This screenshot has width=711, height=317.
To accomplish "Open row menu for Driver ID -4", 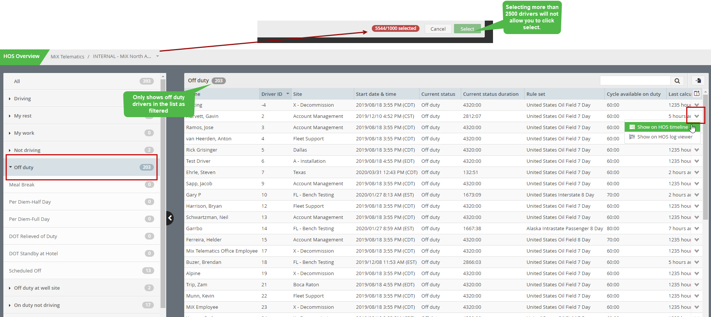I will [697, 105].
